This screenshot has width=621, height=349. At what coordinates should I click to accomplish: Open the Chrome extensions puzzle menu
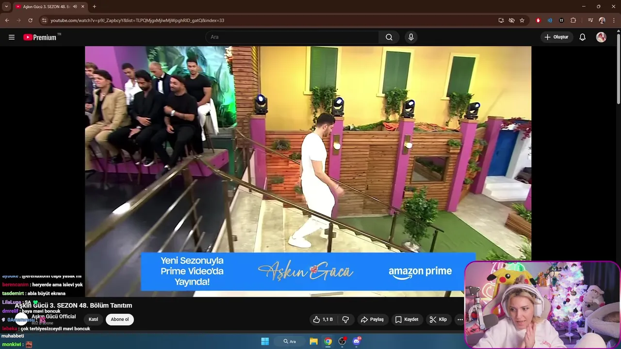click(x=573, y=20)
